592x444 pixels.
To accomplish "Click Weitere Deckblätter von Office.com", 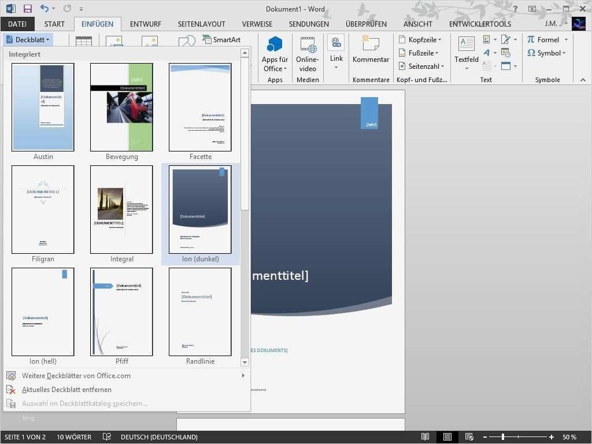I will tap(76, 375).
